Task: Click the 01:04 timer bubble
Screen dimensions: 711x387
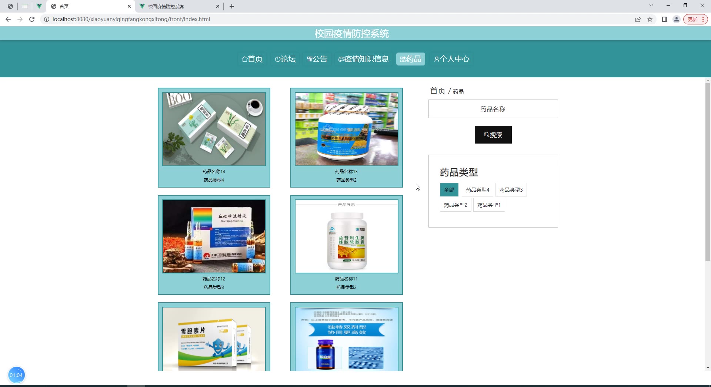Action: 16,375
